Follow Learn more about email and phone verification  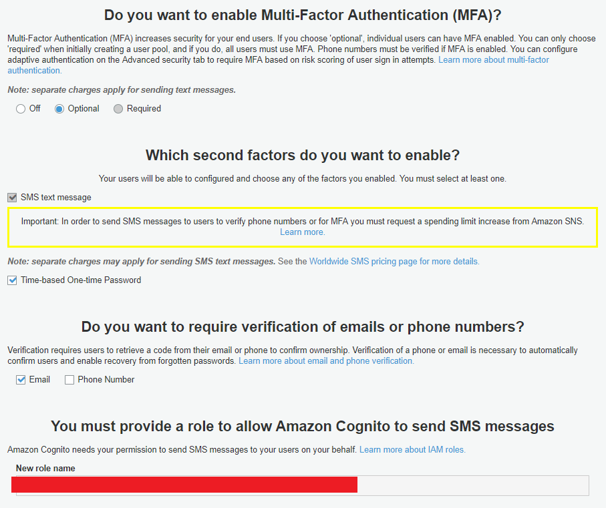click(x=326, y=360)
